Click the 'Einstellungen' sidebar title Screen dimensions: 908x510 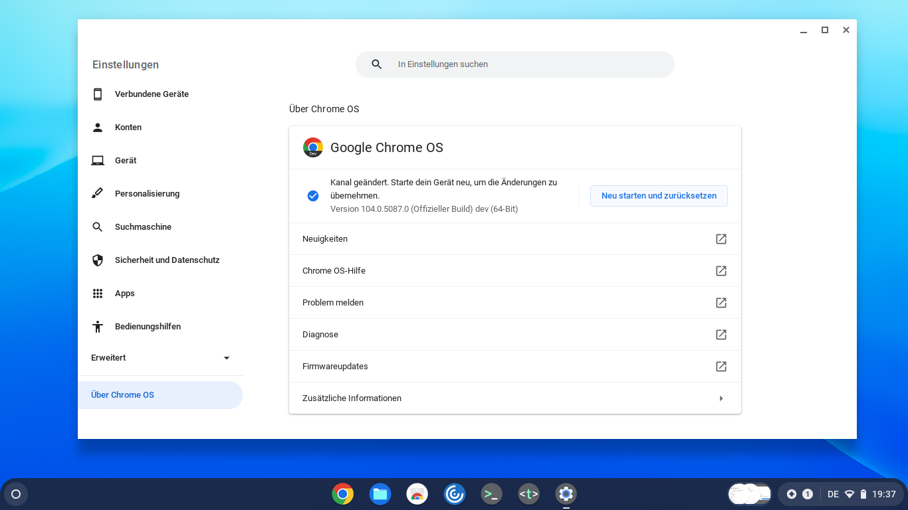[126, 64]
